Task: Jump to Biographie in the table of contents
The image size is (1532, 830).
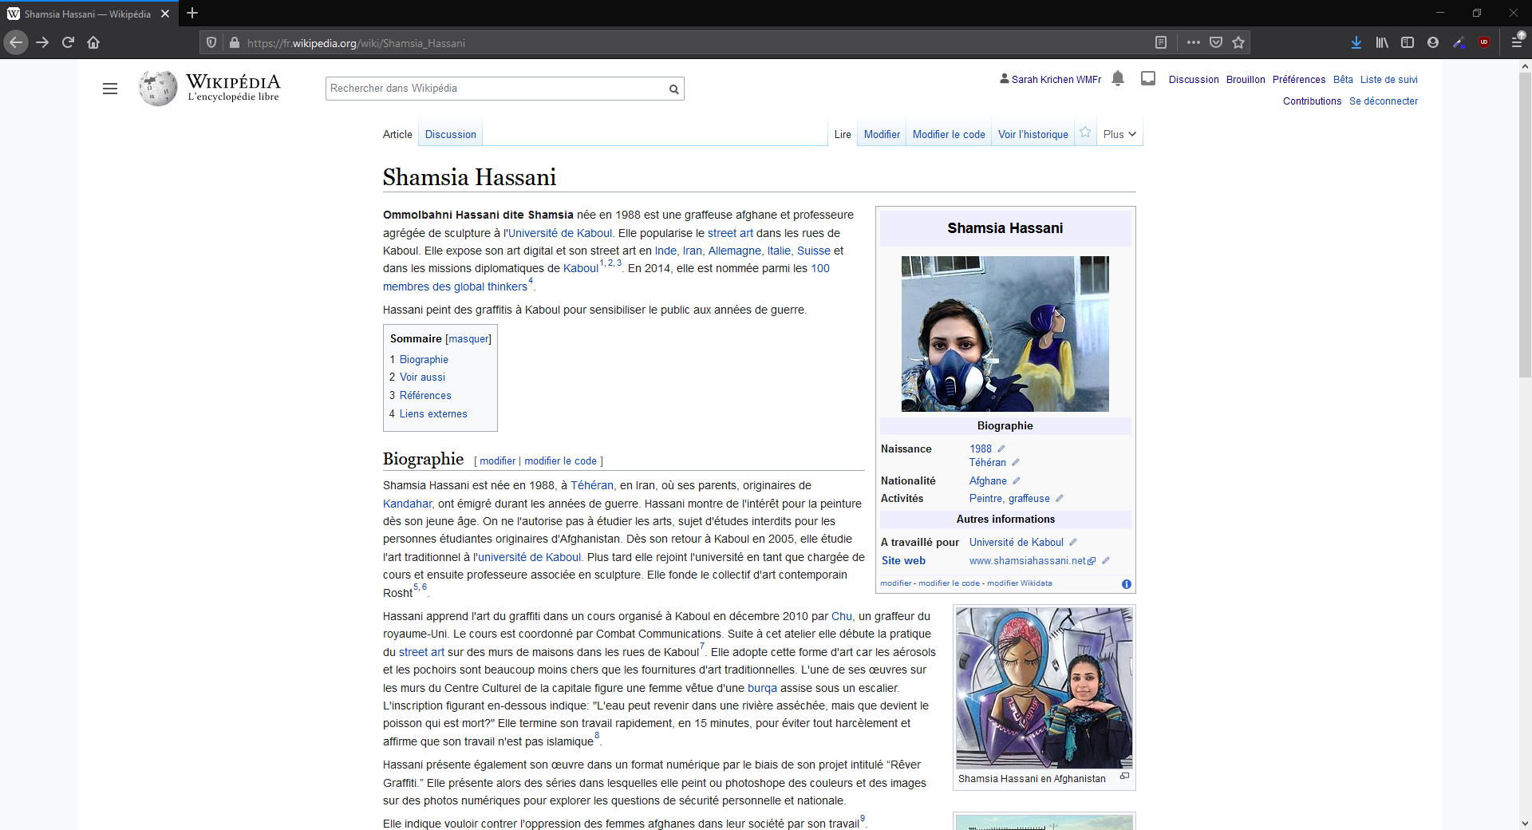Action: click(424, 359)
